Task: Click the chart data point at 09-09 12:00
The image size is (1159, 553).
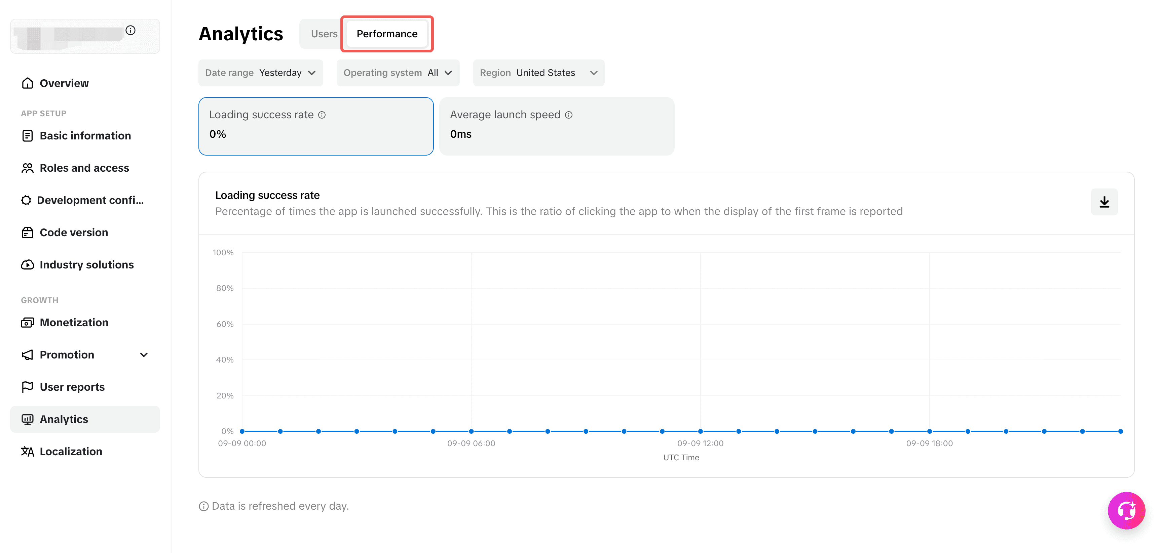Action: [700, 431]
